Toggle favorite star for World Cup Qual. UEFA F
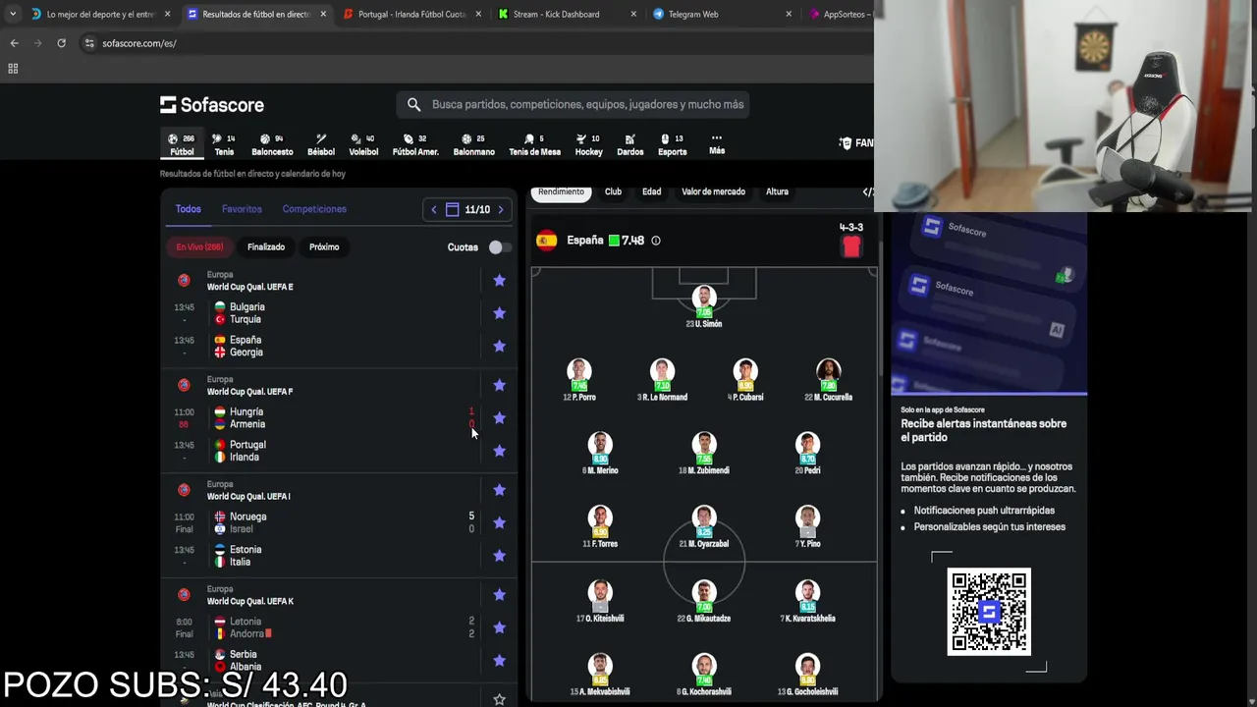The height and width of the screenshot is (707, 1257). 499,385
